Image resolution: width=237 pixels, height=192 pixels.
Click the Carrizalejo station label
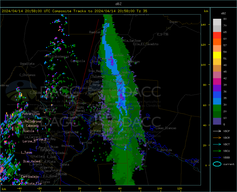30,177
